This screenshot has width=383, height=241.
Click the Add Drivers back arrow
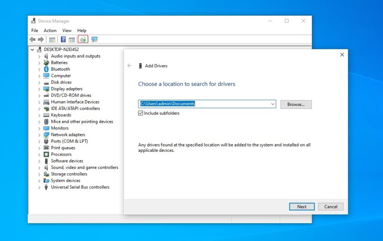pos(129,65)
